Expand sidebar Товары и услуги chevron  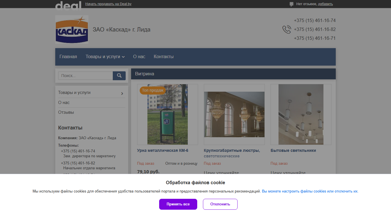[x=122, y=93]
